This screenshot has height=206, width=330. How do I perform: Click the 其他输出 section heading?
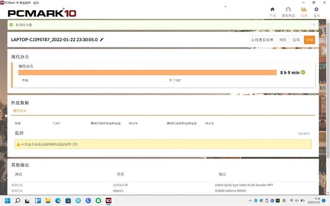(x=20, y=165)
